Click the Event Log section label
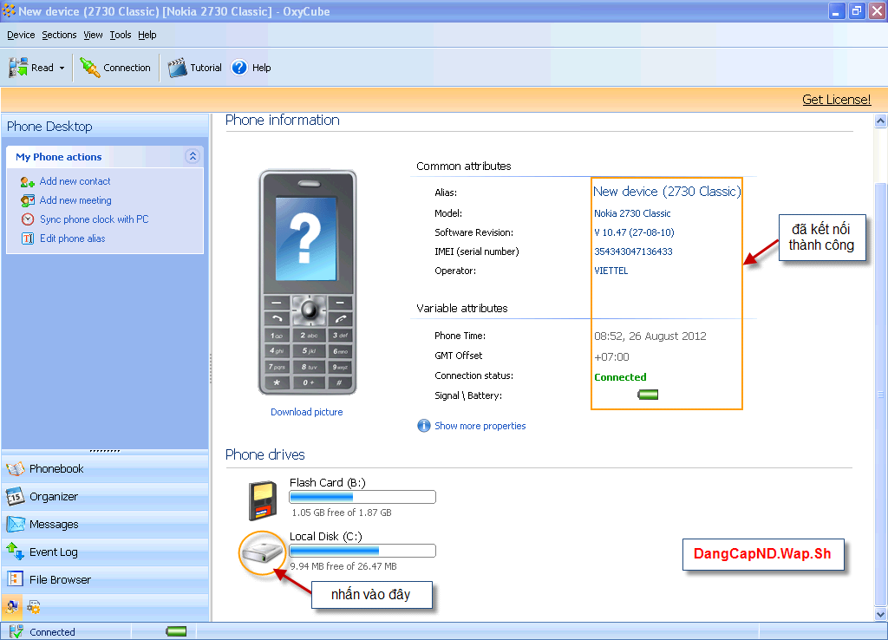This screenshot has height=640, width=888. pos(53,552)
